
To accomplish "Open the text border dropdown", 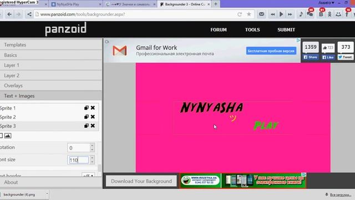I will 88,175.
